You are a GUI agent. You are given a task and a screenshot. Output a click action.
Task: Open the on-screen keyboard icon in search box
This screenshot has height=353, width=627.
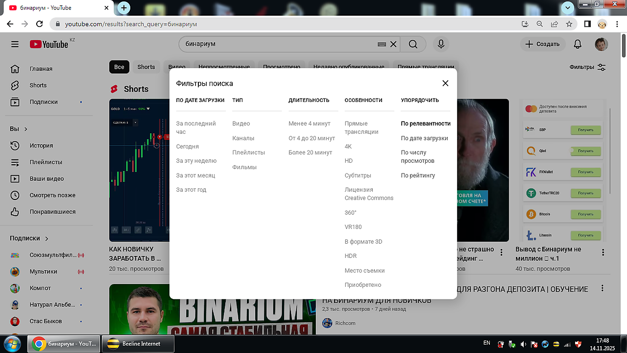[382, 44]
